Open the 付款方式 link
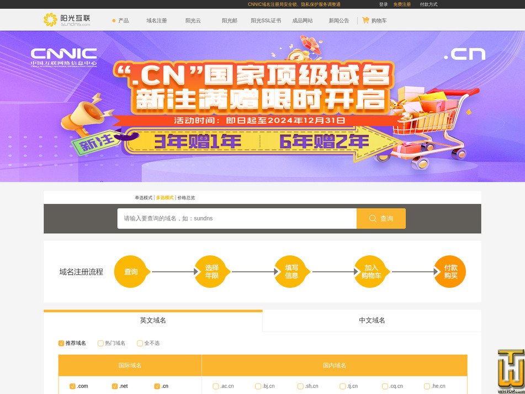 point(428,4)
